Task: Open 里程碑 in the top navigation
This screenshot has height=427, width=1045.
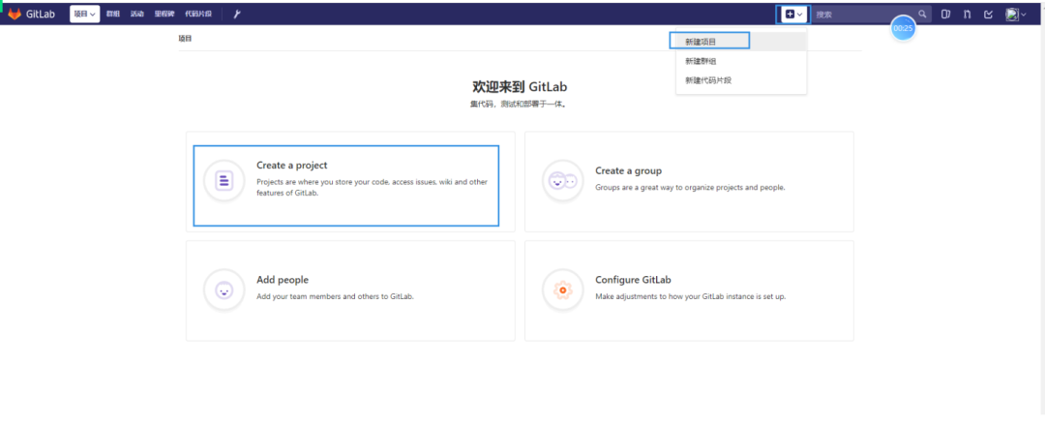Action: 164,14
